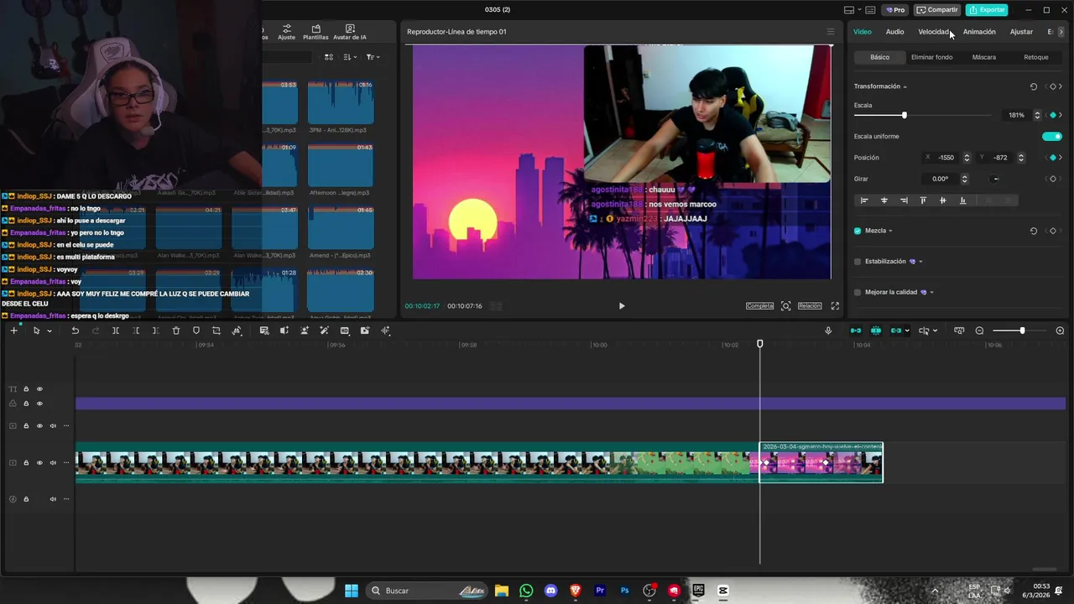Toggle main track magnet
This screenshot has height=604, width=1074.
pyautogui.click(x=856, y=331)
